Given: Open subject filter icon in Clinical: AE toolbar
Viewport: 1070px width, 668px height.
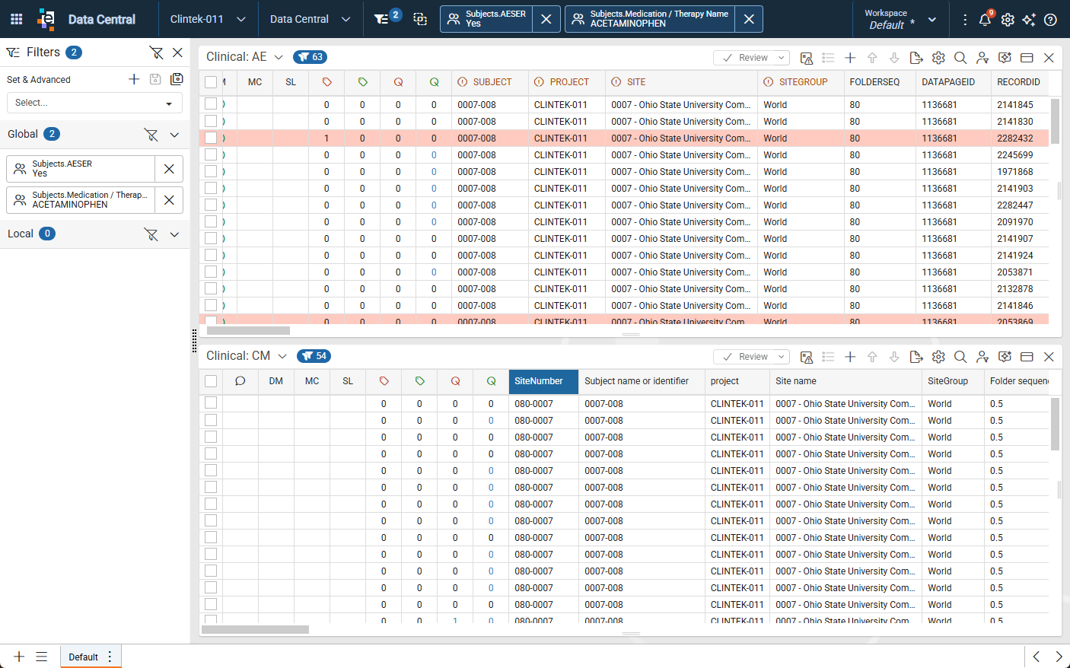Looking at the screenshot, I should (x=982, y=58).
